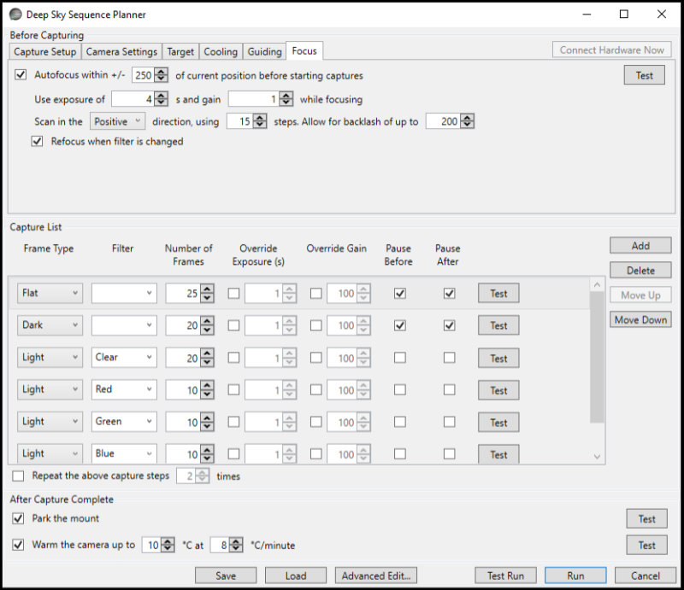The height and width of the screenshot is (590, 684).
Task: Click the Red row frame count spinner
Action: [207, 390]
